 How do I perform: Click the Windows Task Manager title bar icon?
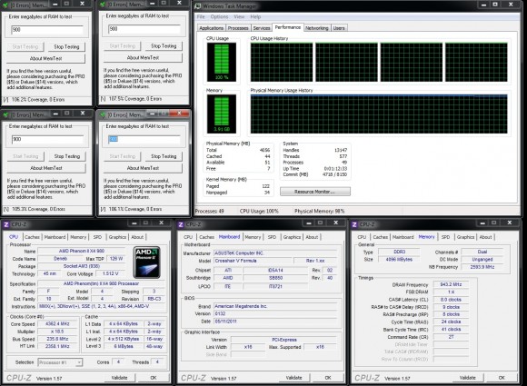coord(198,6)
